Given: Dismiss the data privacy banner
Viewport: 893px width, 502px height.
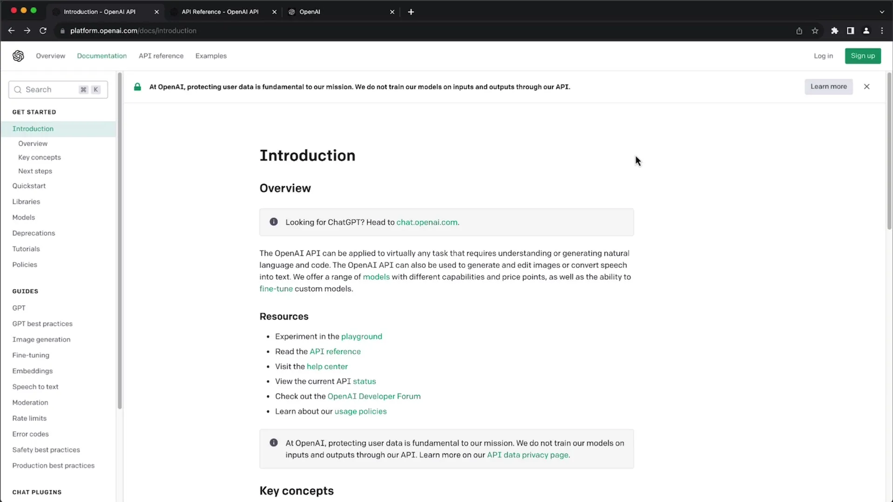Looking at the screenshot, I should [x=866, y=87].
